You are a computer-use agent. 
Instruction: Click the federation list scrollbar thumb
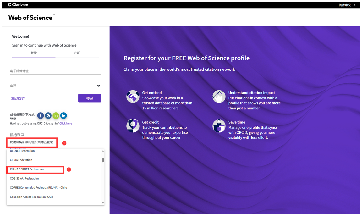pyautogui.click(x=103, y=160)
